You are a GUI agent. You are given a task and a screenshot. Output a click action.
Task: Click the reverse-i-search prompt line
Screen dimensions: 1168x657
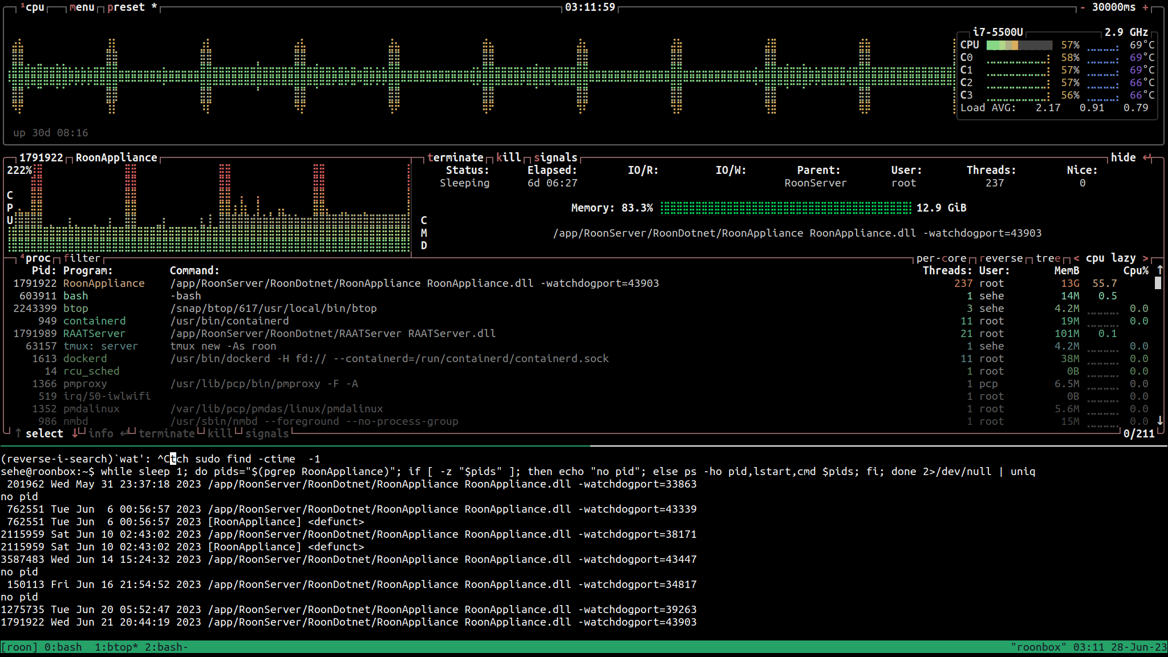coord(161,459)
